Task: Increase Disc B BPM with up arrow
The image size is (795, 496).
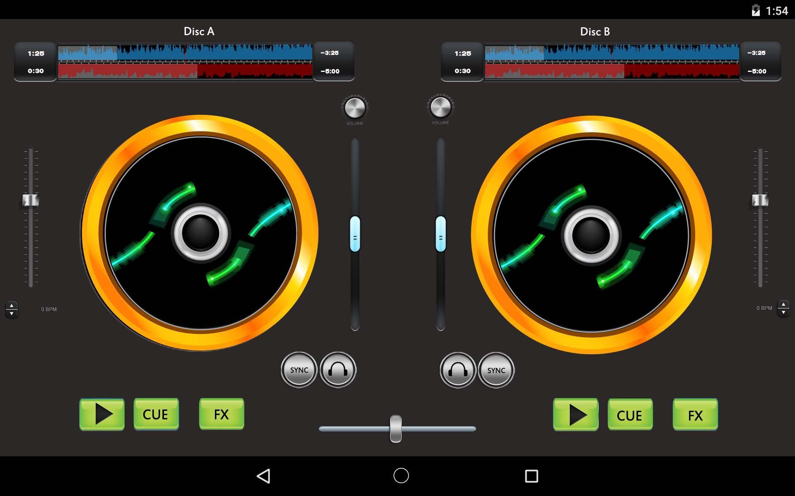Action: pyautogui.click(x=783, y=304)
